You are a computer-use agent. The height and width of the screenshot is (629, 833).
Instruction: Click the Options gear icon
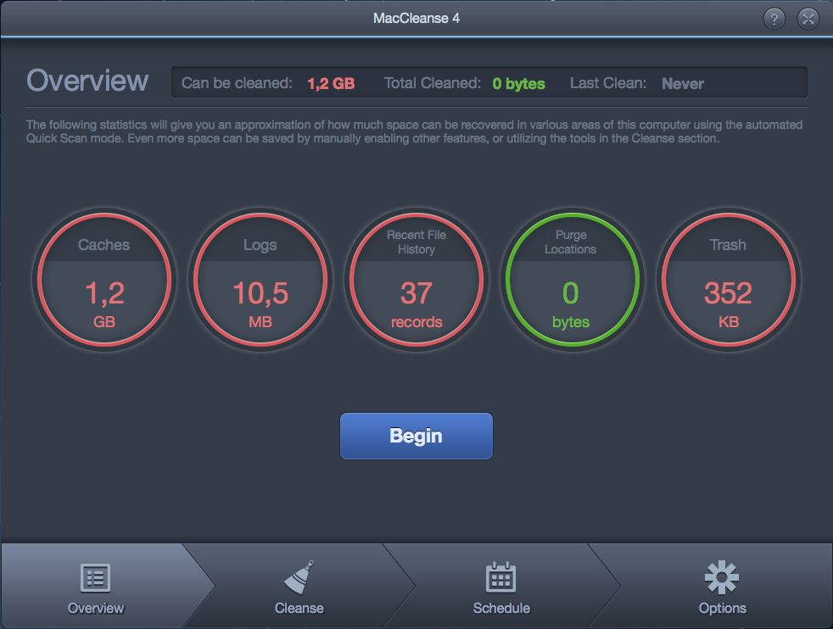point(722,577)
